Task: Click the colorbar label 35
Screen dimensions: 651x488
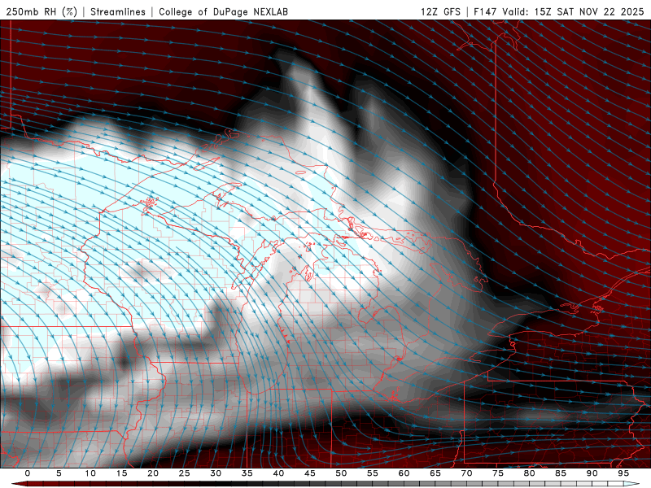Action: pyautogui.click(x=247, y=473)
